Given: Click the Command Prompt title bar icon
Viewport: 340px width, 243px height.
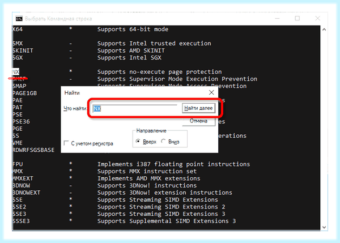Looking at the screenshot, I should click(x=19, y=19).
